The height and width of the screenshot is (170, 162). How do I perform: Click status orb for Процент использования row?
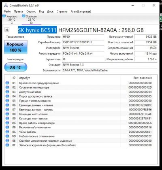click(x=7, y=101)
